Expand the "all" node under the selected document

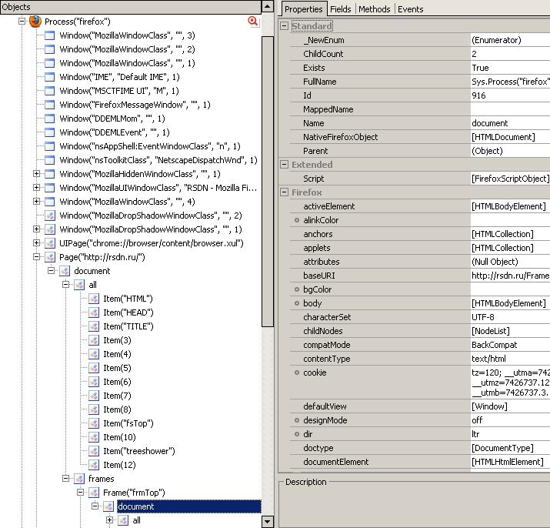pyautogui.click(x=109, y=520)
